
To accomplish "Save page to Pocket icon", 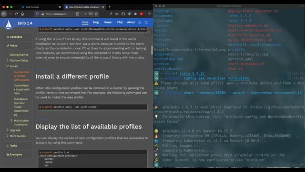I will point(91,14).
